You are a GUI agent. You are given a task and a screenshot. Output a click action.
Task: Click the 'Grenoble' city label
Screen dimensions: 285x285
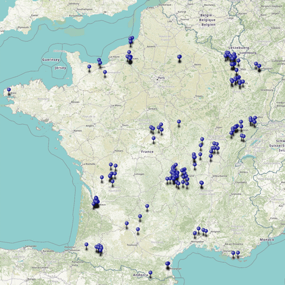coord(236,194)
